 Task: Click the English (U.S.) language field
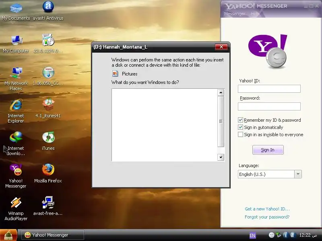266,174
